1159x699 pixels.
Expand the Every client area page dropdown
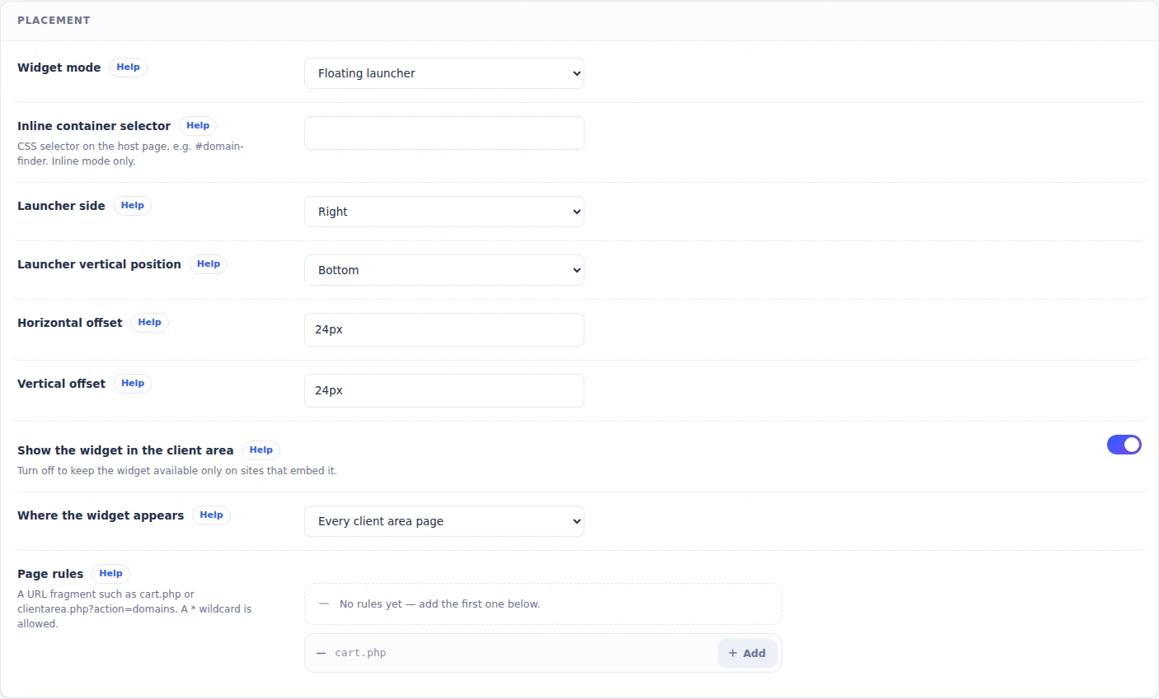444,521
